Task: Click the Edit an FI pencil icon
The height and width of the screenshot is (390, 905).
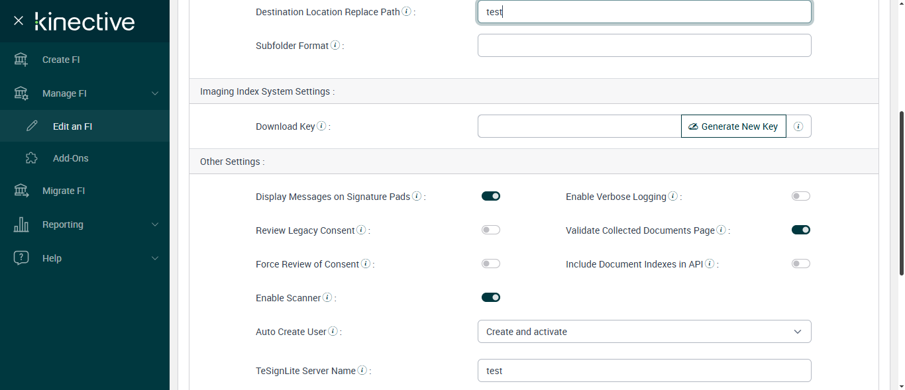Action: click(x=32, y=126)
